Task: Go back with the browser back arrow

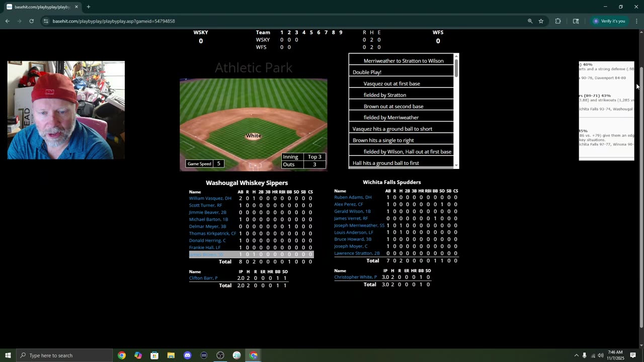Action: [7, 21]
